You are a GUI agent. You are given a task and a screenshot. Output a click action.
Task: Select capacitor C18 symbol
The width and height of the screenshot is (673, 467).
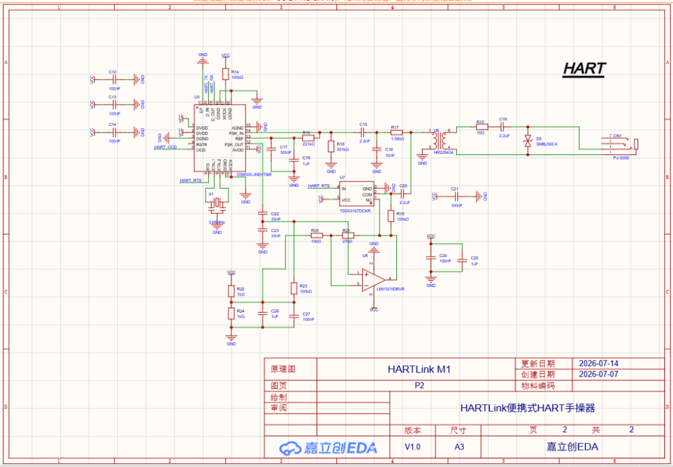(376, 149)
